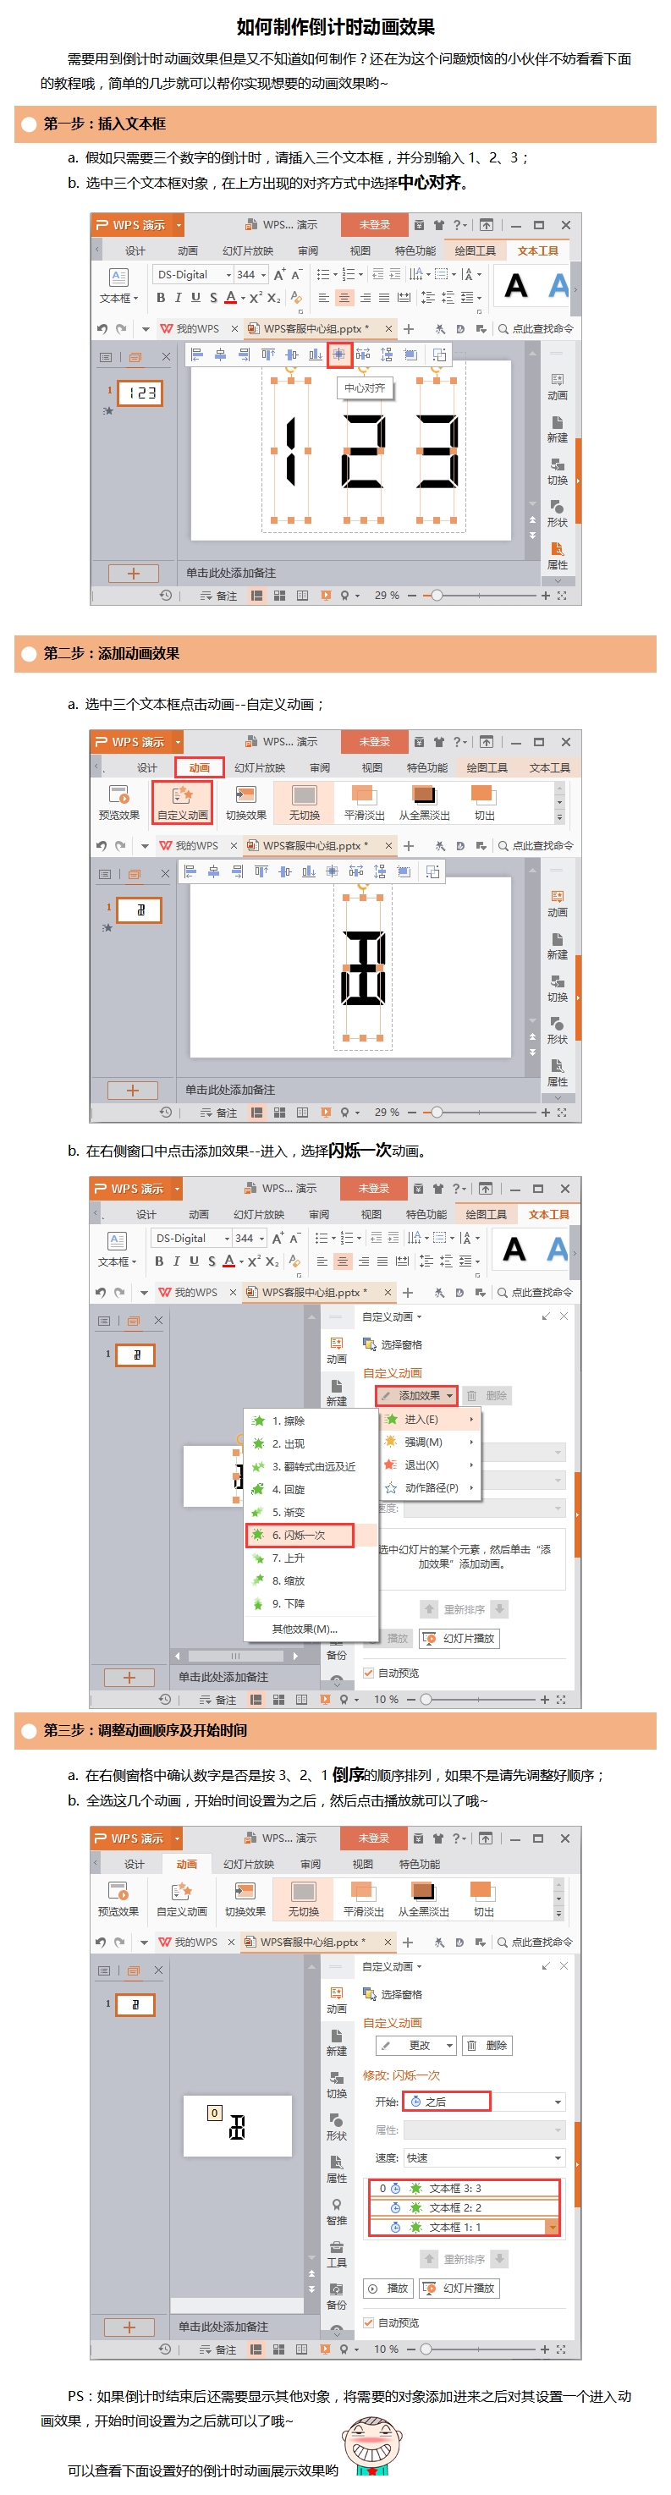
Task: Toggle Strikethrough S in step 1 ribbon
Action: tap(213, 297)
